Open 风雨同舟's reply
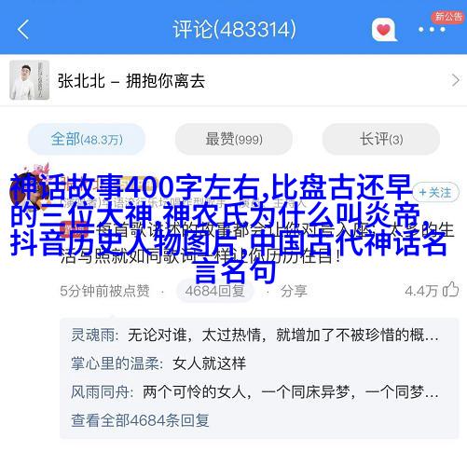467x452 pixels. pyautogui.click(x=254, y=392)
